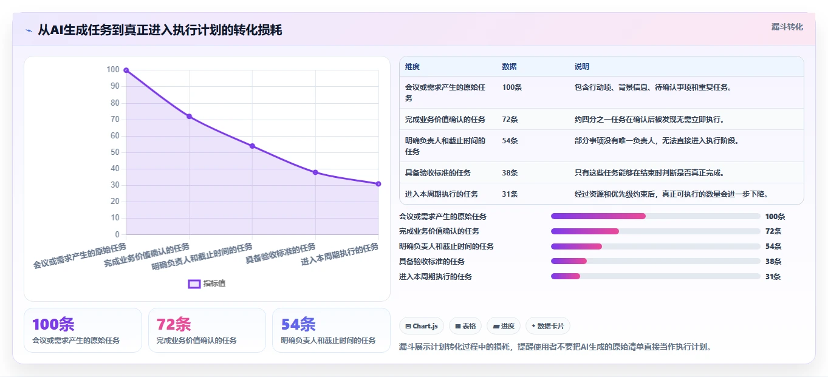Click description 约四分之一任务在确认后被发现无需立即执行
The image size is (828, 377).
coord(649,120)
